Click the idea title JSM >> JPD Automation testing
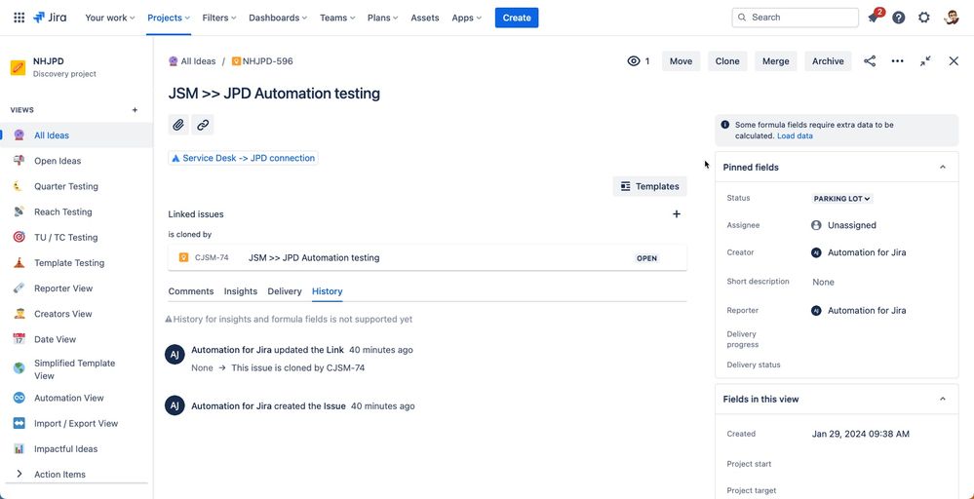The width and height of the screenshot is (974, 499). point(274,94)
